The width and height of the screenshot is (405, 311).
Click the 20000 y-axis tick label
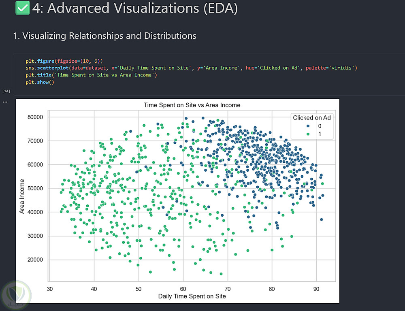[34, 260]
